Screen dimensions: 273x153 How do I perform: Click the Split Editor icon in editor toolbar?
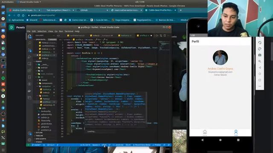165,36
